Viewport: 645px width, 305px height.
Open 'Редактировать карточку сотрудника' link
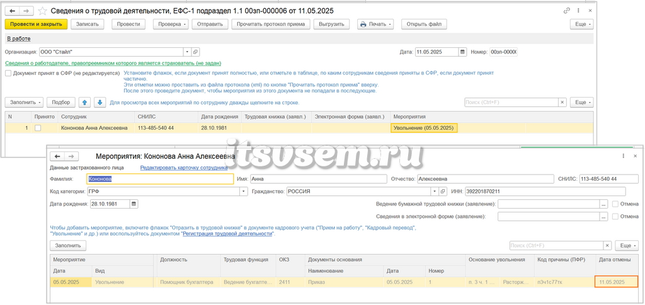[184, 168]
